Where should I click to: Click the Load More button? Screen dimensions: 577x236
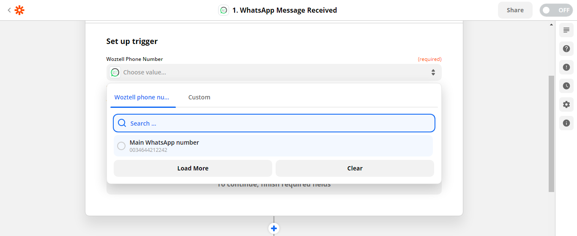193,168
